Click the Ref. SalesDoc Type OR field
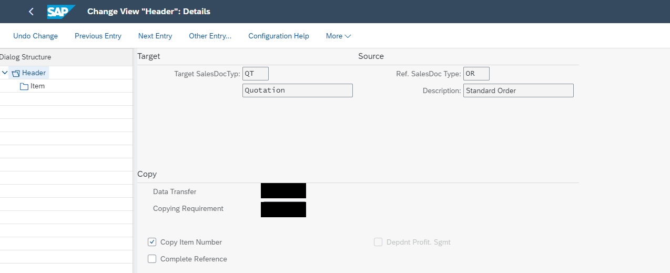Image resolution: width=670 pixels, height=273 pixels. (x=476, y=74)
